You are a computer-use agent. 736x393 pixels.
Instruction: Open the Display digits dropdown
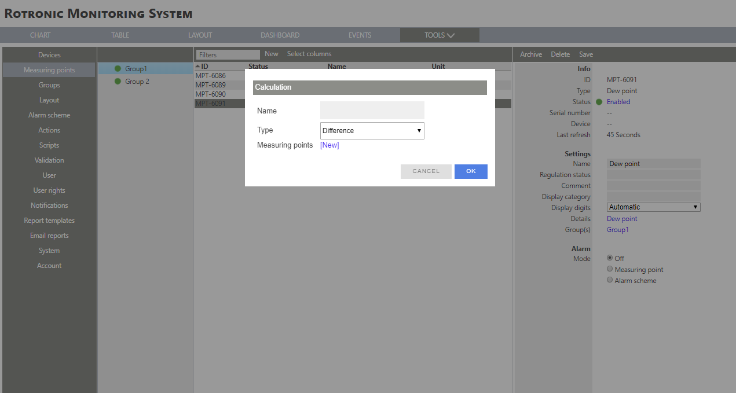(x=654, y=207)
